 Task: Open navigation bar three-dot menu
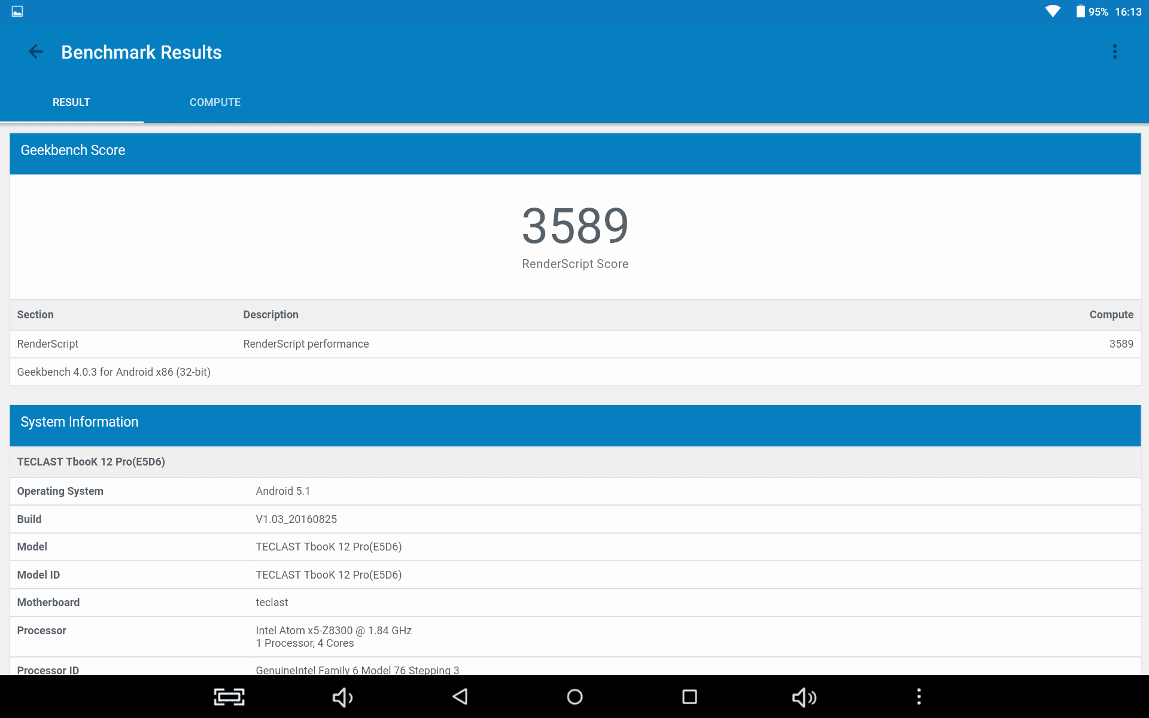coord(919,696)
